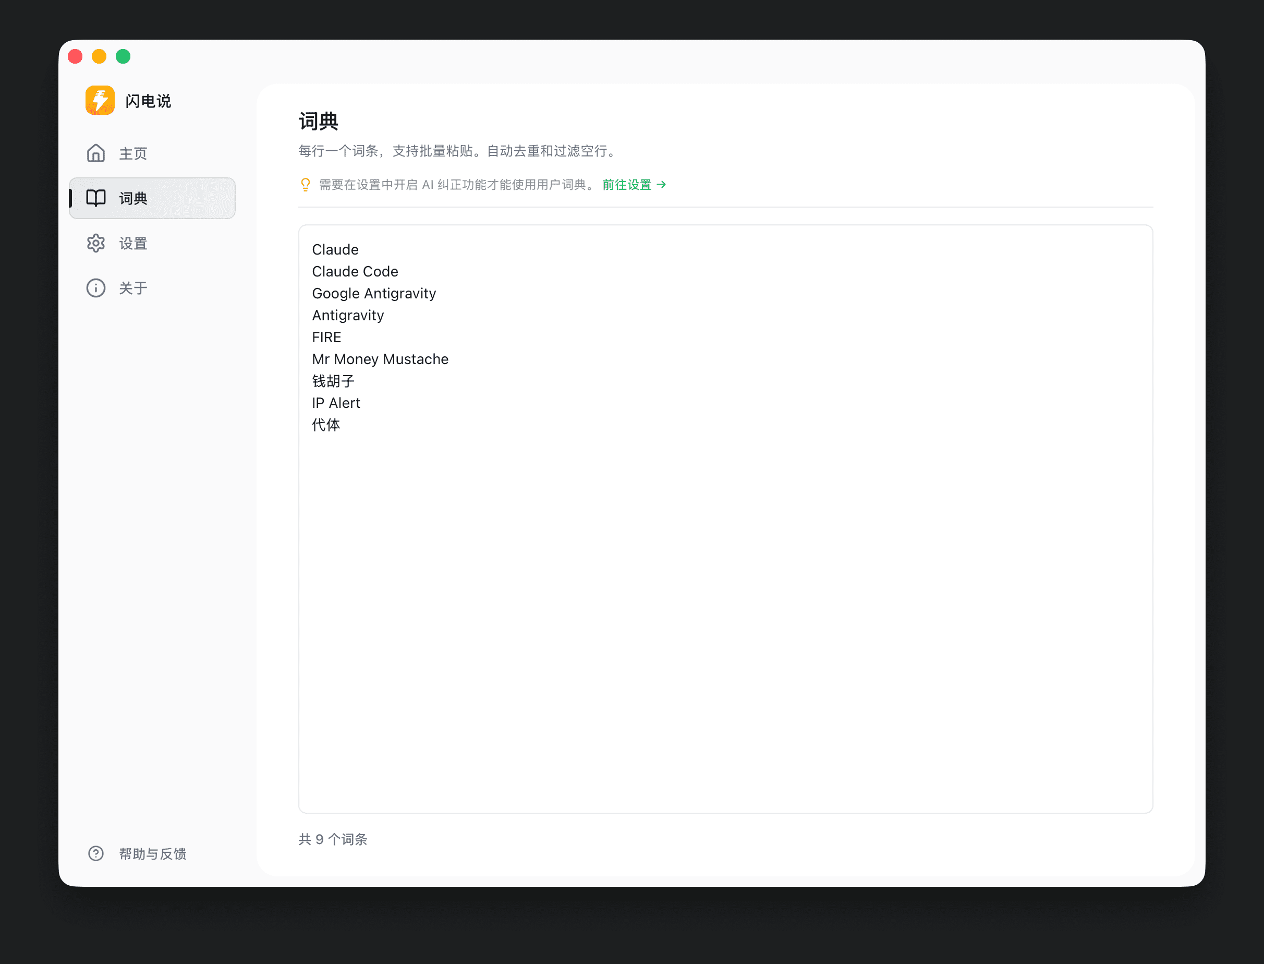Open the 主页 sidebar item

pyautogui.click(x=133, y=153)
